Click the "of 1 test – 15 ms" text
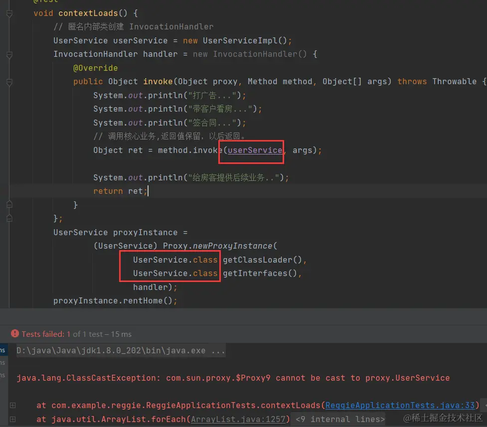487x427 pixels. click(102, 334)
